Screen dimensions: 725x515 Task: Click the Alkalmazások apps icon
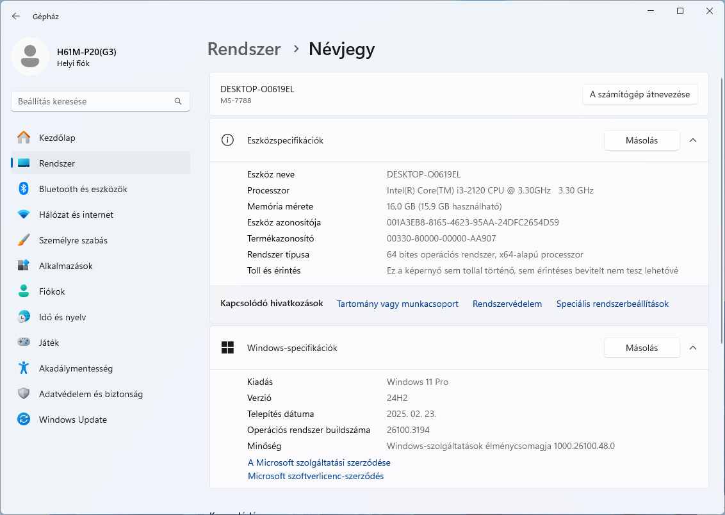point(24,266)
